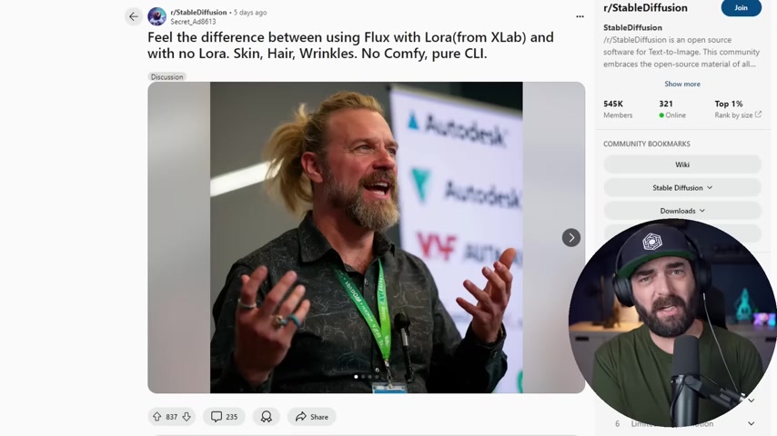Go back using the back arrow

(134, 16)
